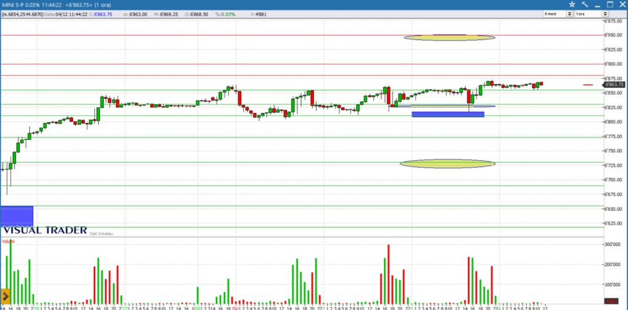Minimize the MINI S-P chart window
Viewport: 628px width, 310px height.
[x=597, y=5]
